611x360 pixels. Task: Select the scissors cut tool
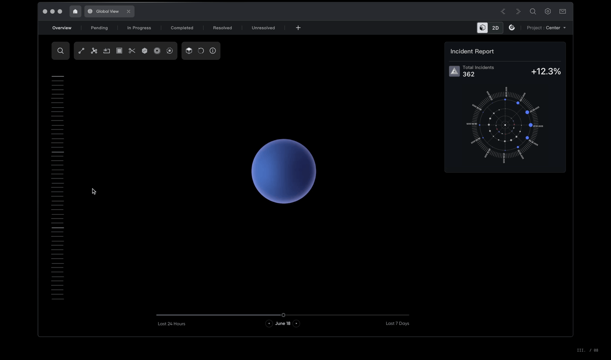(x=132, y=51)
